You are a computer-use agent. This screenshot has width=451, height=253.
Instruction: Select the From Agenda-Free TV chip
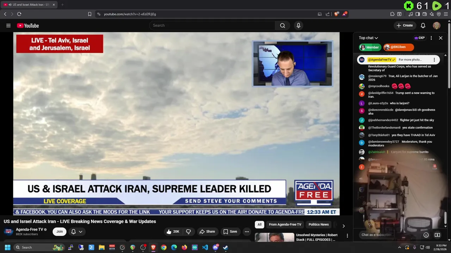click(x=285, y=225)
